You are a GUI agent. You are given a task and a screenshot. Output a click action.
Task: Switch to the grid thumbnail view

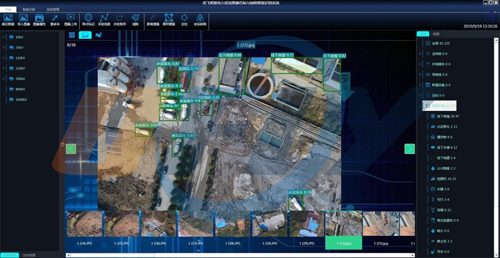72,35
